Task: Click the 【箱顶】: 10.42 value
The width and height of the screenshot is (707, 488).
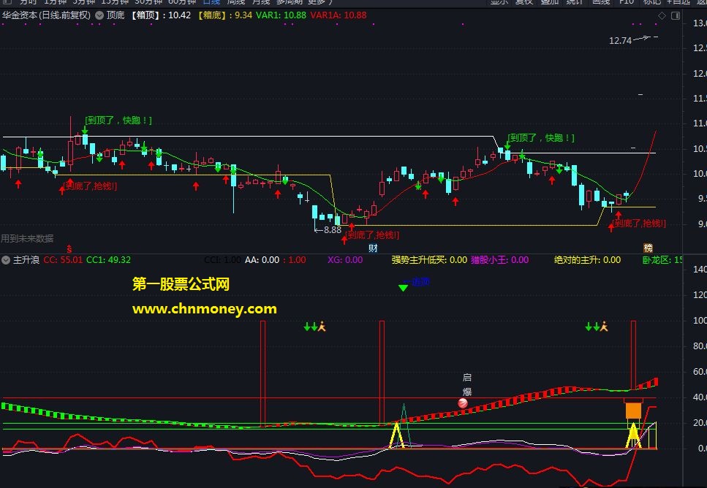Action: (x=161, y=15)
